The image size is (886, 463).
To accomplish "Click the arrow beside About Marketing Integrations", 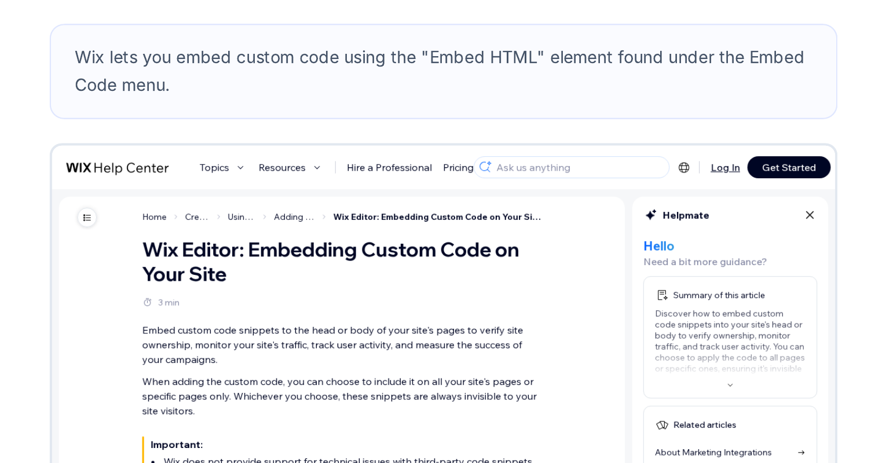I will click(801, 452).
